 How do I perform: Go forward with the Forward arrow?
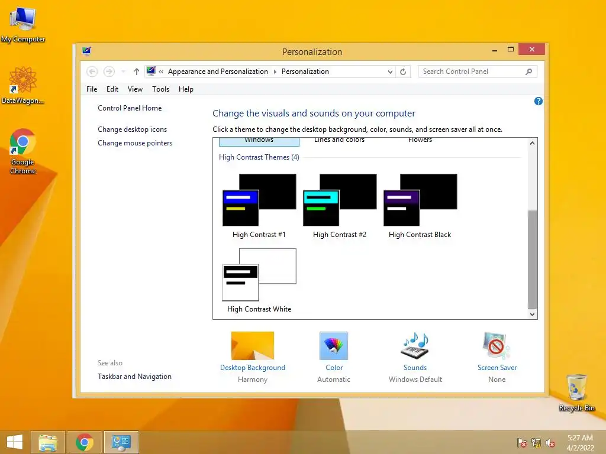(109, 72)
